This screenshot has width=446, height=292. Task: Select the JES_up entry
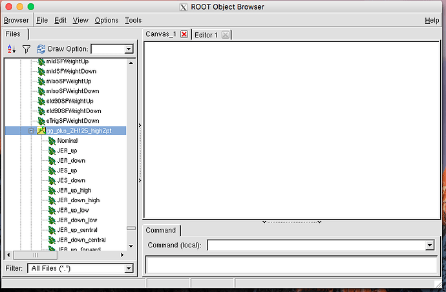click(x=67, y=171)
